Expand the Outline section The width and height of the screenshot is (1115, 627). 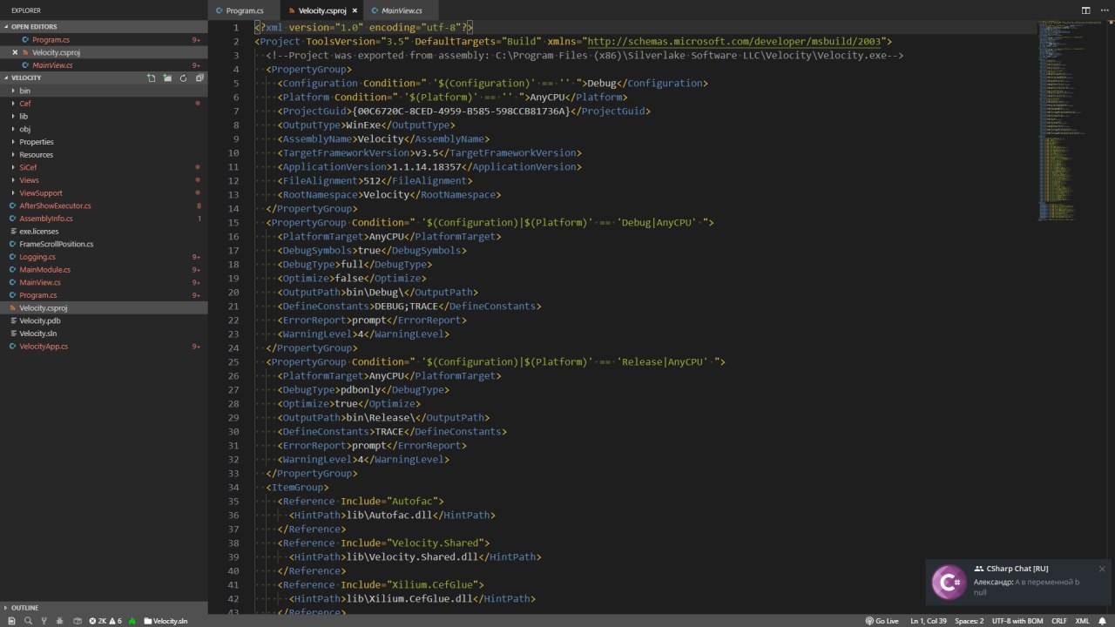click(104, 608)
